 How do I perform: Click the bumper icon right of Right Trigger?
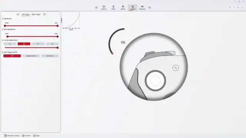coord(45,15)
